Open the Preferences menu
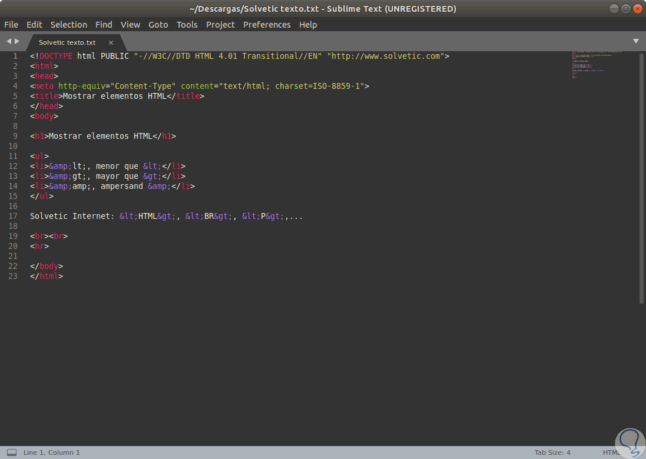646x459 pixels. 267,25
